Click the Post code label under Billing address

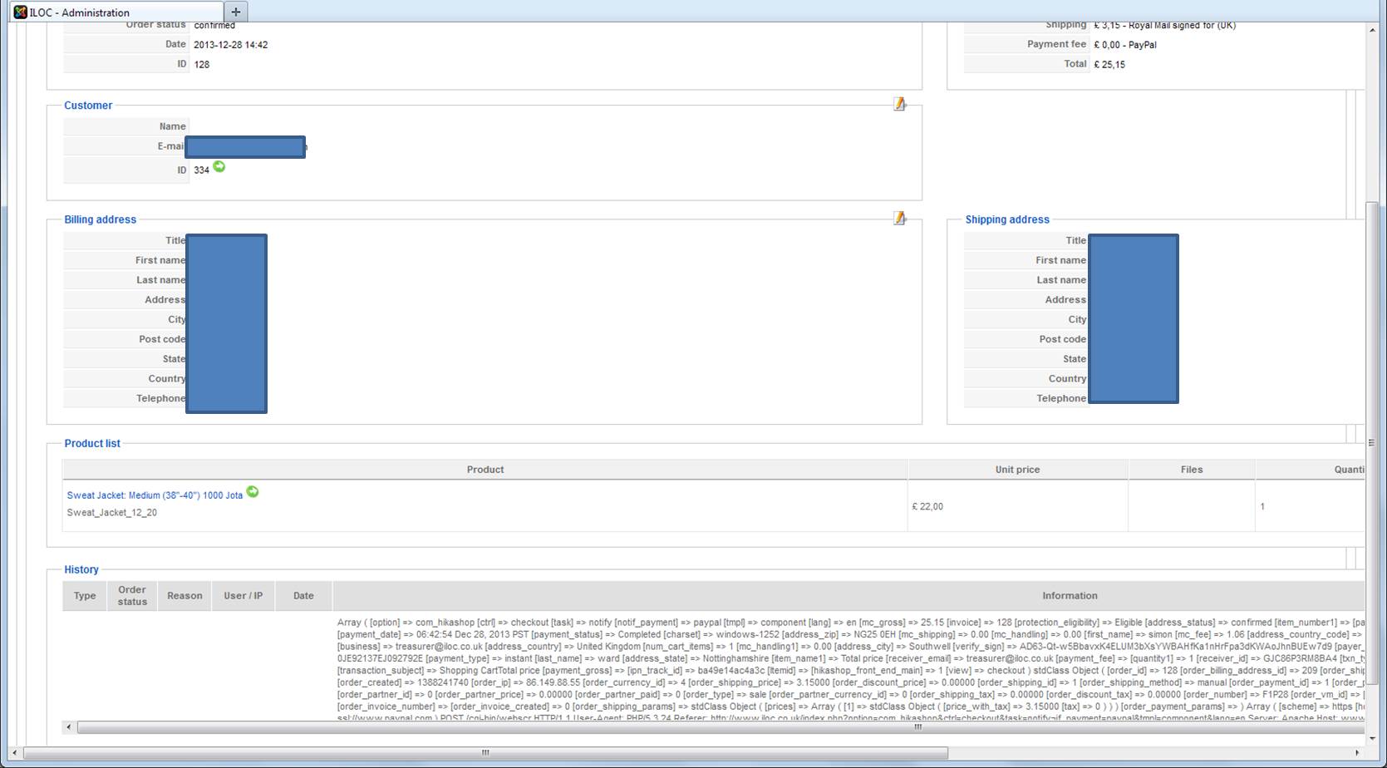pyautogui.click(x=162, y=339)
